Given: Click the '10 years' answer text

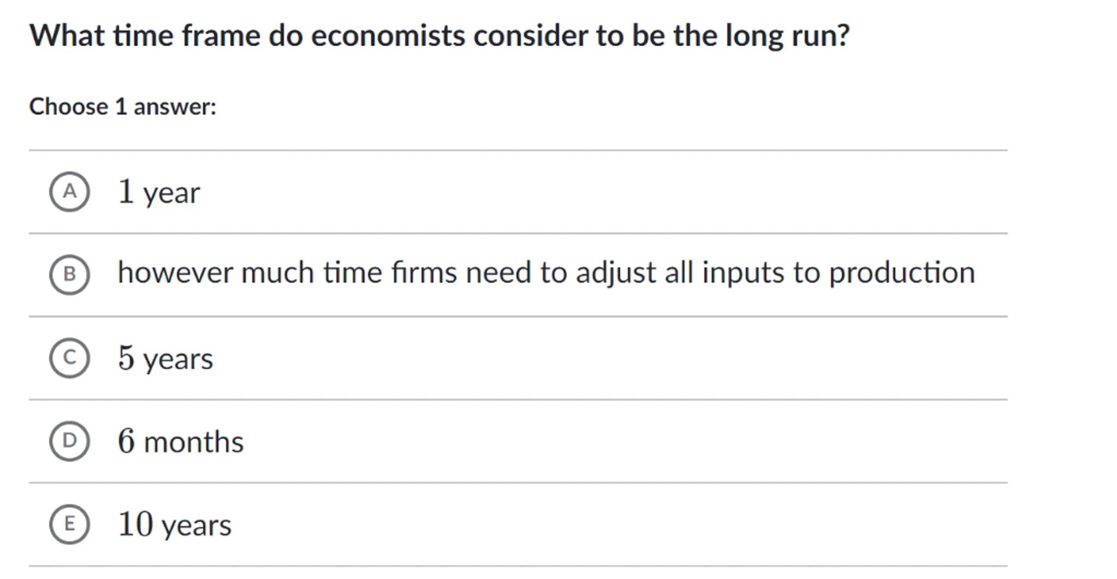Looking at the screenshot, I should [175, 524].
